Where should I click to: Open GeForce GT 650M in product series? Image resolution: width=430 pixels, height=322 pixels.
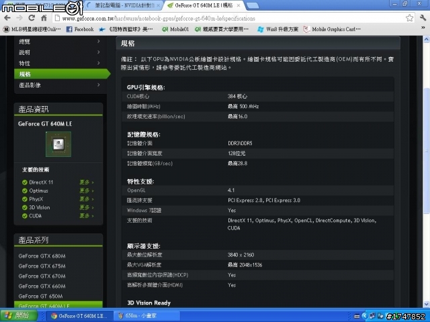40,297
